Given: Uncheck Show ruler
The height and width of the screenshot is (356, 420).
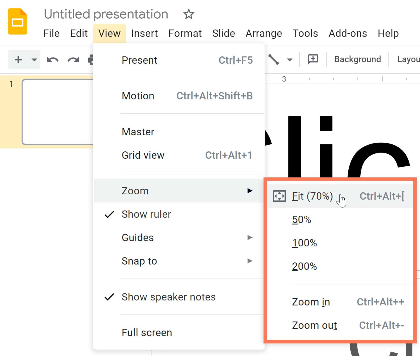Looking at the screenshot, I should pyautogui.click(x=146, y=214).
